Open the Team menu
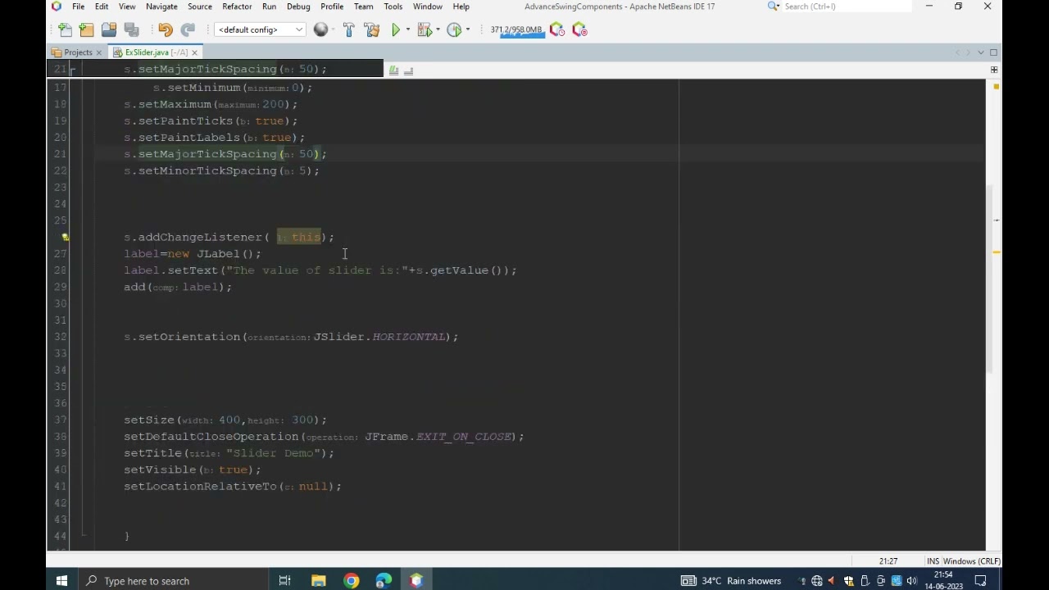The image size is (1049, 590). (364, 7)
